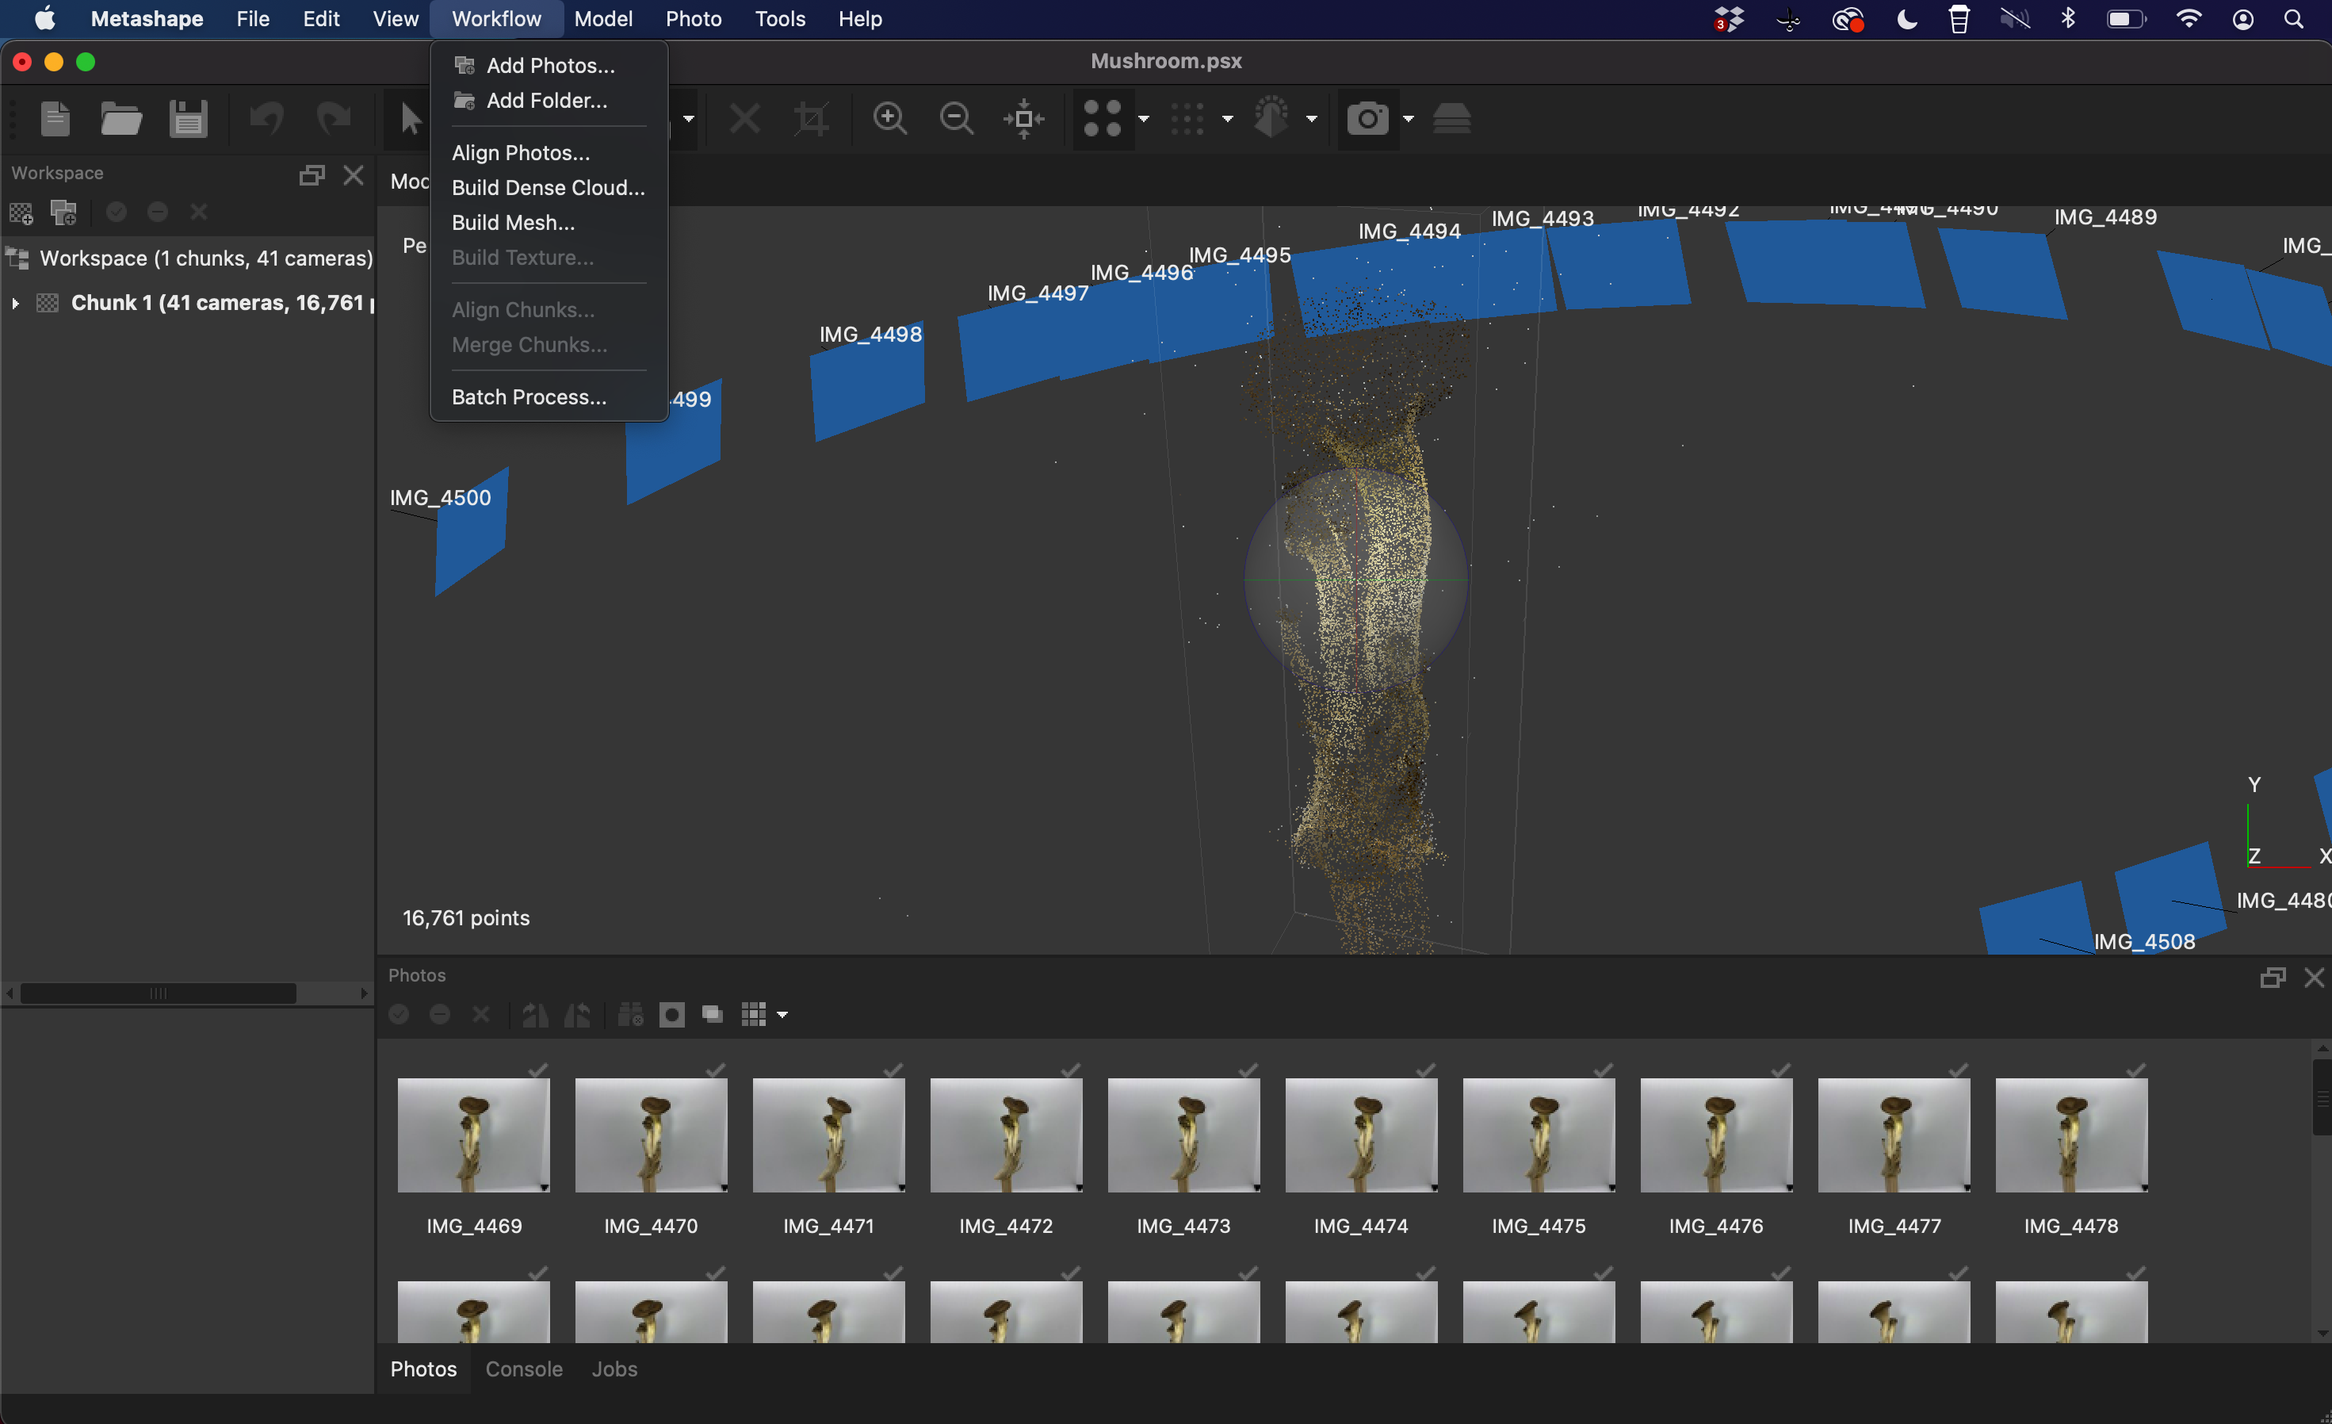Save the project using the floppy disk icon
2332x1424 pixels.
[x=189, y=119]
